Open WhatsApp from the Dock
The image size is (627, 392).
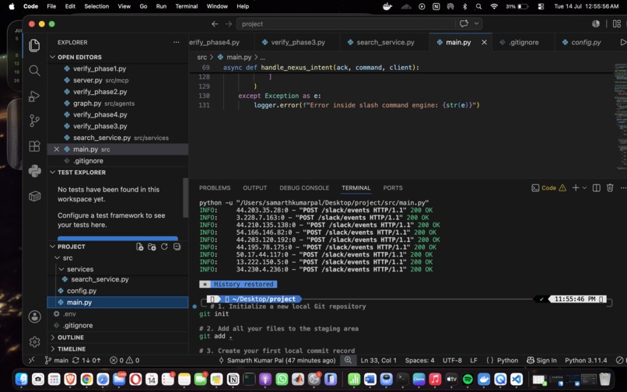pyautogui.click(x=282, y=379)
